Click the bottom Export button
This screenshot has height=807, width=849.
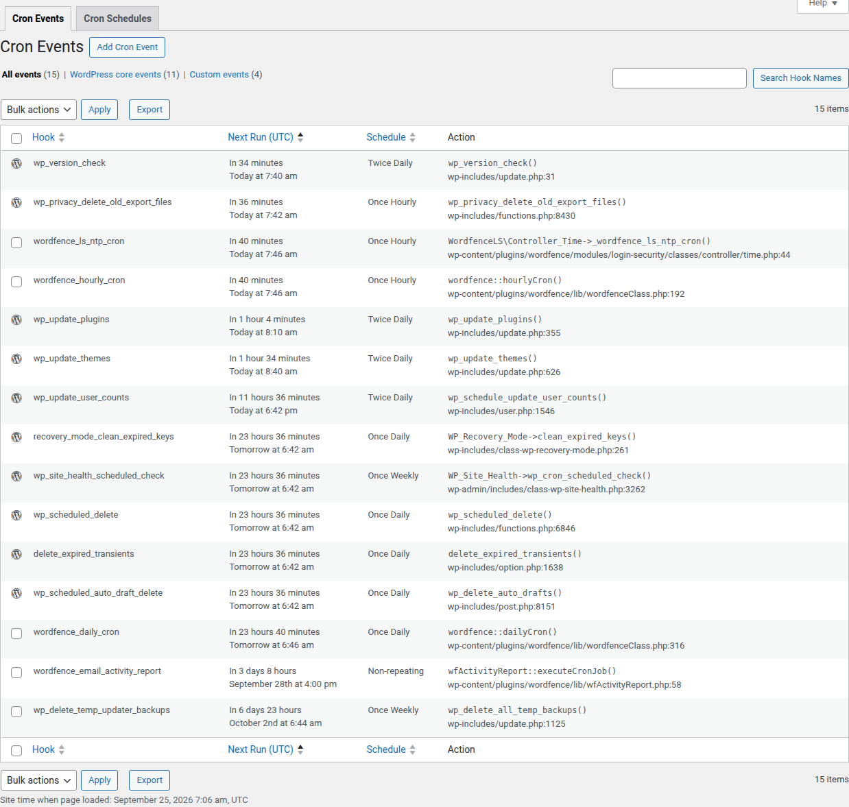tap(150, 780)
